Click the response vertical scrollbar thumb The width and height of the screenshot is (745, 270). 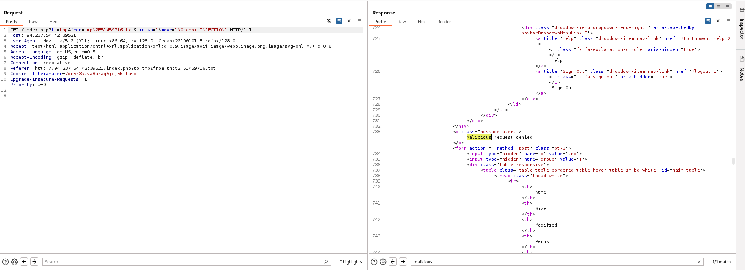click(x=733, y=161)
